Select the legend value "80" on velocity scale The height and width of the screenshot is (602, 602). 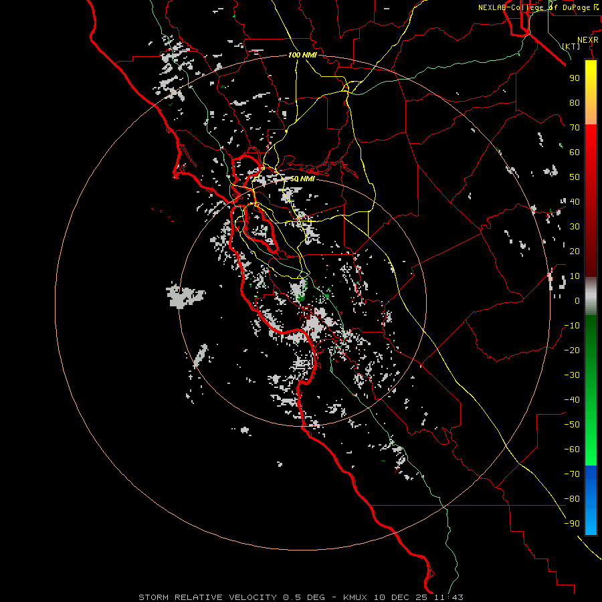pyautogui.click(x=575, y=102)
